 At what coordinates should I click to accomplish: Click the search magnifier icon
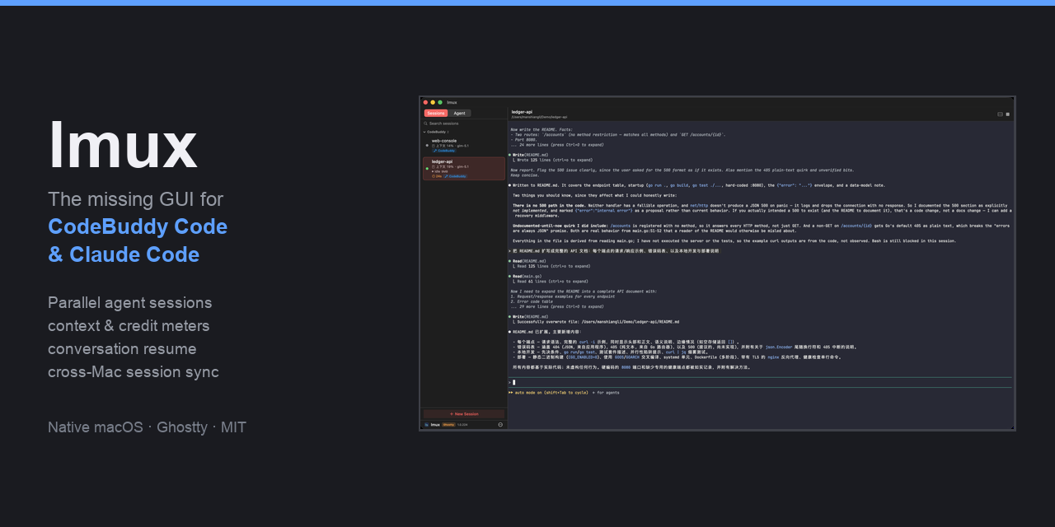425,124
